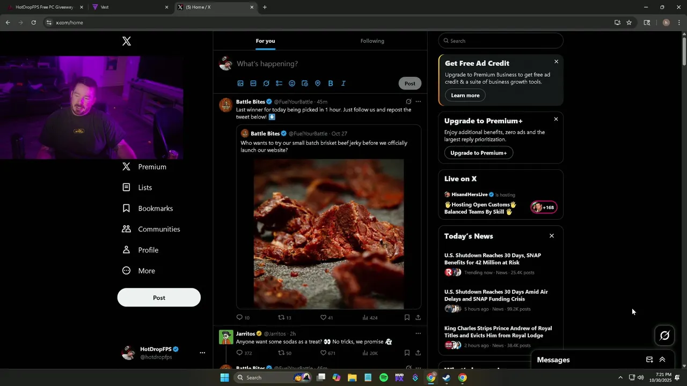Switch to HotDropFPS Free PC Giveaway tab
687x386 pixels.
(x=44, y=7)
